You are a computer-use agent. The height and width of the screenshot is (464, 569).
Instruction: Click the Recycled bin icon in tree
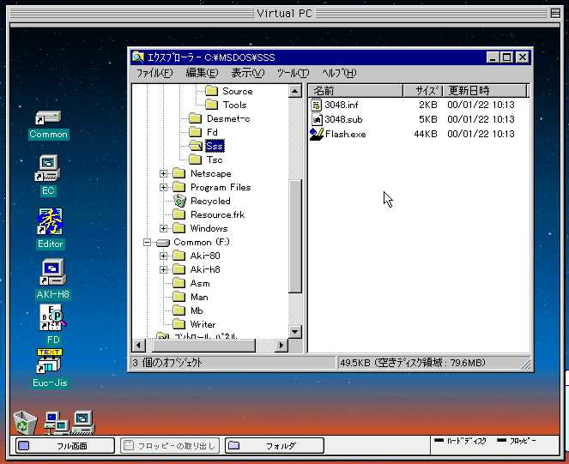pyautogui.click(x=179, y=201)
